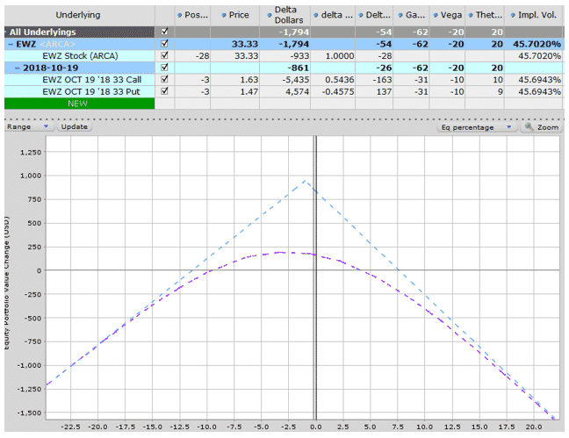Click the blue dot beside Delta Dollars header
The image size is (569, 438).
pos(270,15)
